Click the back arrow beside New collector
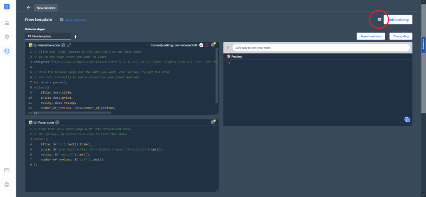The image size is (426, 197). 28,8
